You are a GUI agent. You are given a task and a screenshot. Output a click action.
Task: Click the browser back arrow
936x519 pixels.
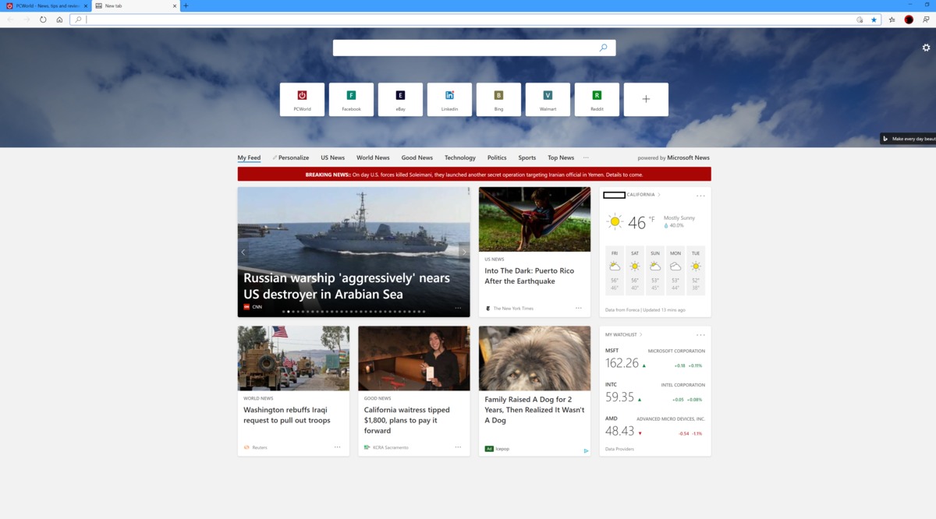tap(10, 19)
